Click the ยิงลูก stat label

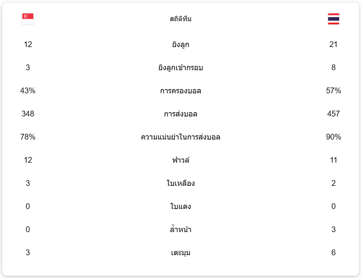coord(181,44)
